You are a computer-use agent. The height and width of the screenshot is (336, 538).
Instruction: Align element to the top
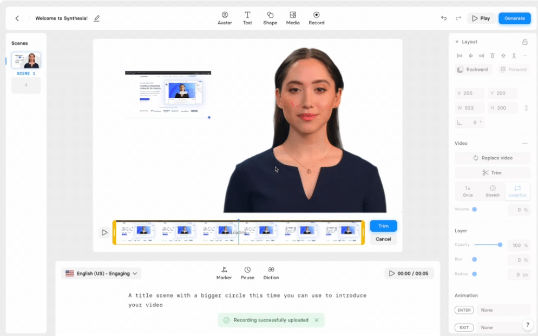pyautogui.click(x=493, y=56)
